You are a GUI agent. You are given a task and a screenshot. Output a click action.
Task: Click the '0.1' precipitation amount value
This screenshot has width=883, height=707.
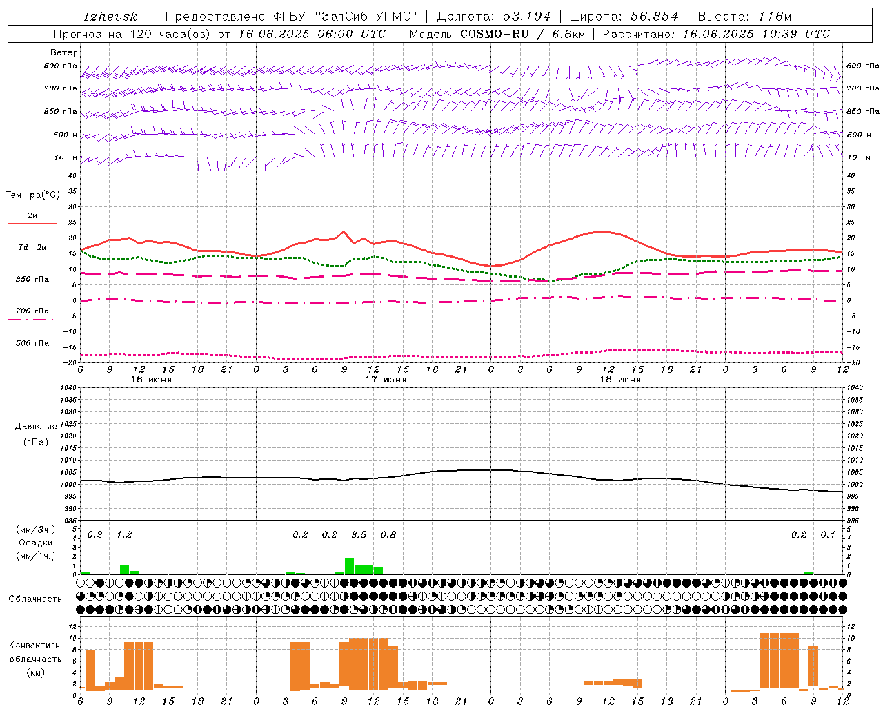click(828, 535)
